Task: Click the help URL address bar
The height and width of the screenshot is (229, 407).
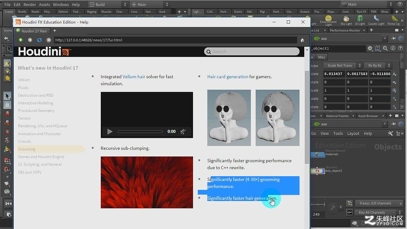Action: click(x=175, y=40)
